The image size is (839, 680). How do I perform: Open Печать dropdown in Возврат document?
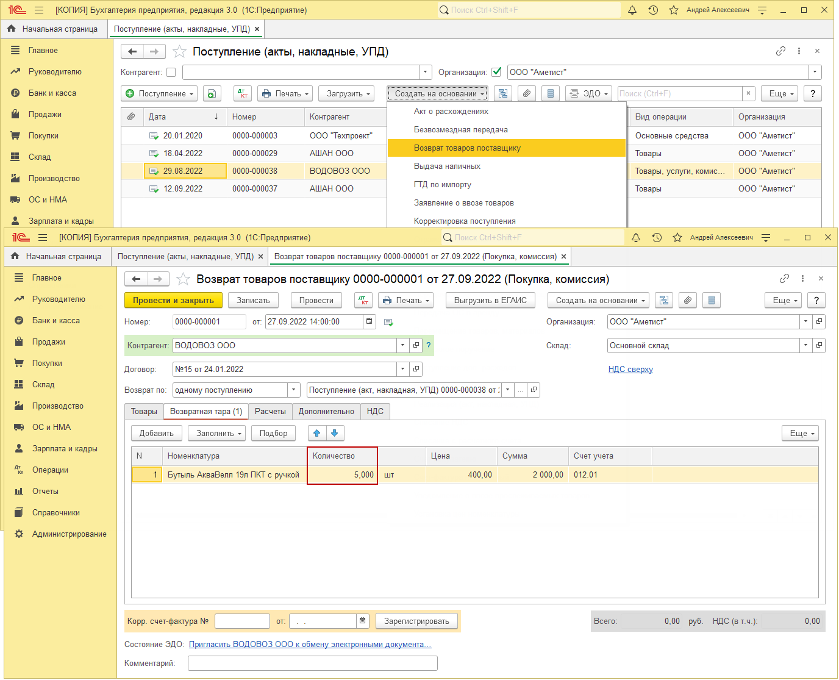pyautogui.click(x=405, y=300)
